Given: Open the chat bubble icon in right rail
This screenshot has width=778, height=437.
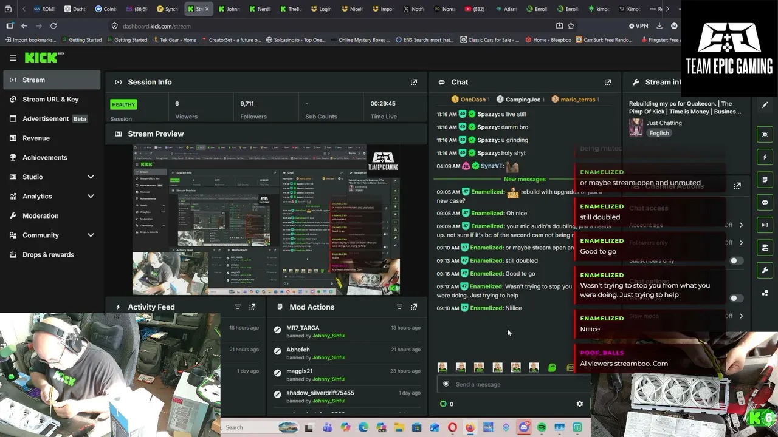Looking at the screenshot, I should click(765, 202).
